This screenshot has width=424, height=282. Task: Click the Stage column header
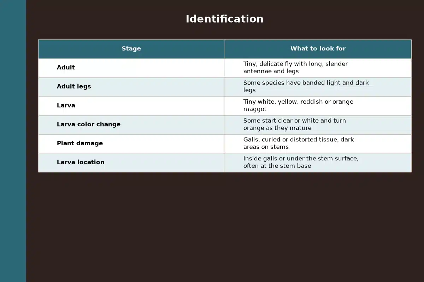click(x=131, y=49)
